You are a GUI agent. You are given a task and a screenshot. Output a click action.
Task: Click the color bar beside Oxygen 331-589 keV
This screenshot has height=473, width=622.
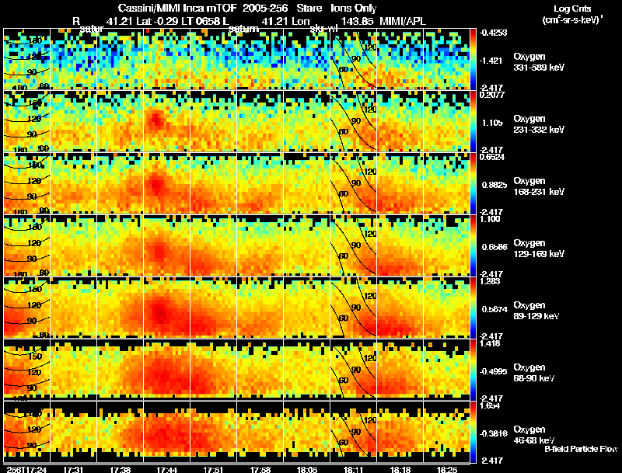coord(473,59)
